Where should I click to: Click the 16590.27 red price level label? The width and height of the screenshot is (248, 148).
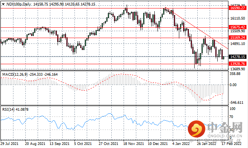point(237,8)
